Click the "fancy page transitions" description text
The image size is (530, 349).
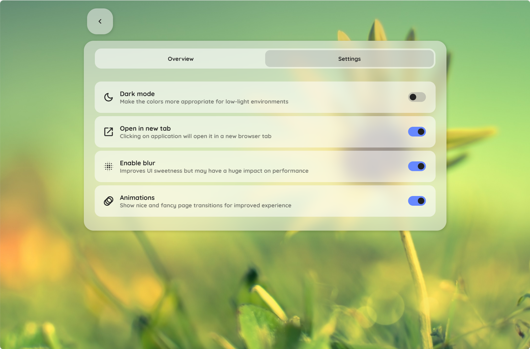click(206, 205)
